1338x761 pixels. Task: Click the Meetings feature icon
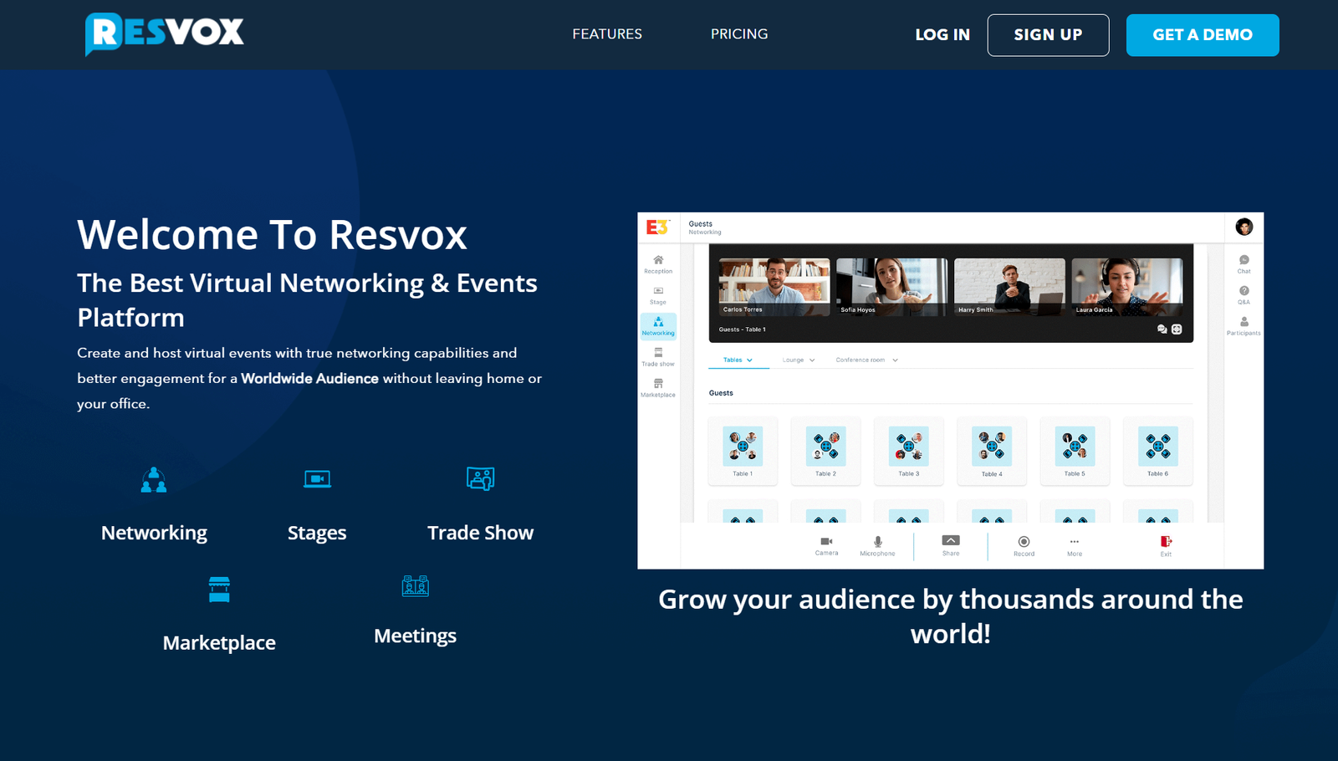coord(416,585)
